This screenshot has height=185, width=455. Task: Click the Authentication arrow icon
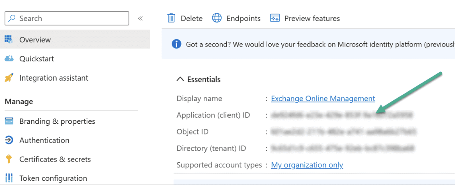[x=9, y=140]
